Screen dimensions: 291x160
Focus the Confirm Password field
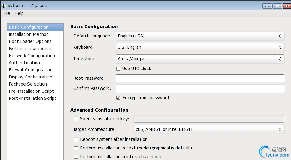coord(200,88)
